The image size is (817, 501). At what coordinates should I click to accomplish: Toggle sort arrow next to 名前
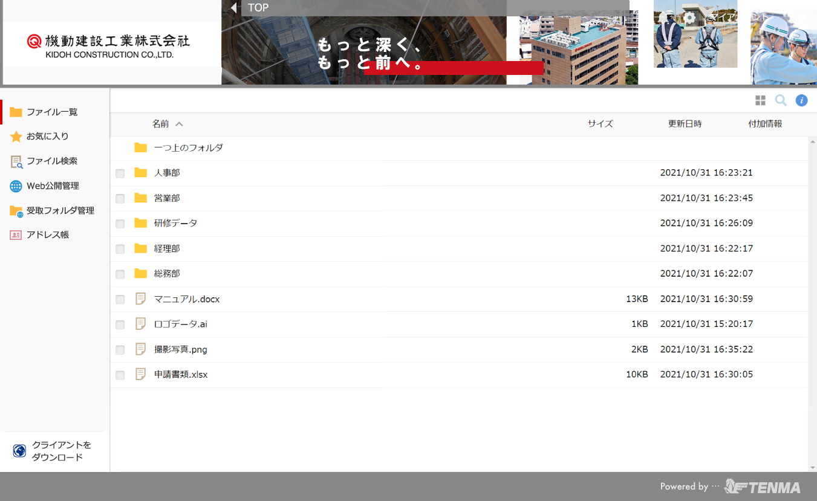pos(179,124)
